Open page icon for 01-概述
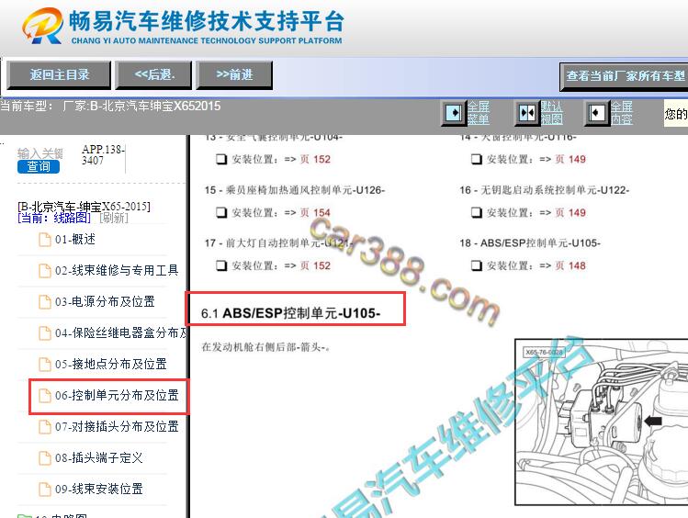Viewport: 688px width, 518px height. click(44, 240)
